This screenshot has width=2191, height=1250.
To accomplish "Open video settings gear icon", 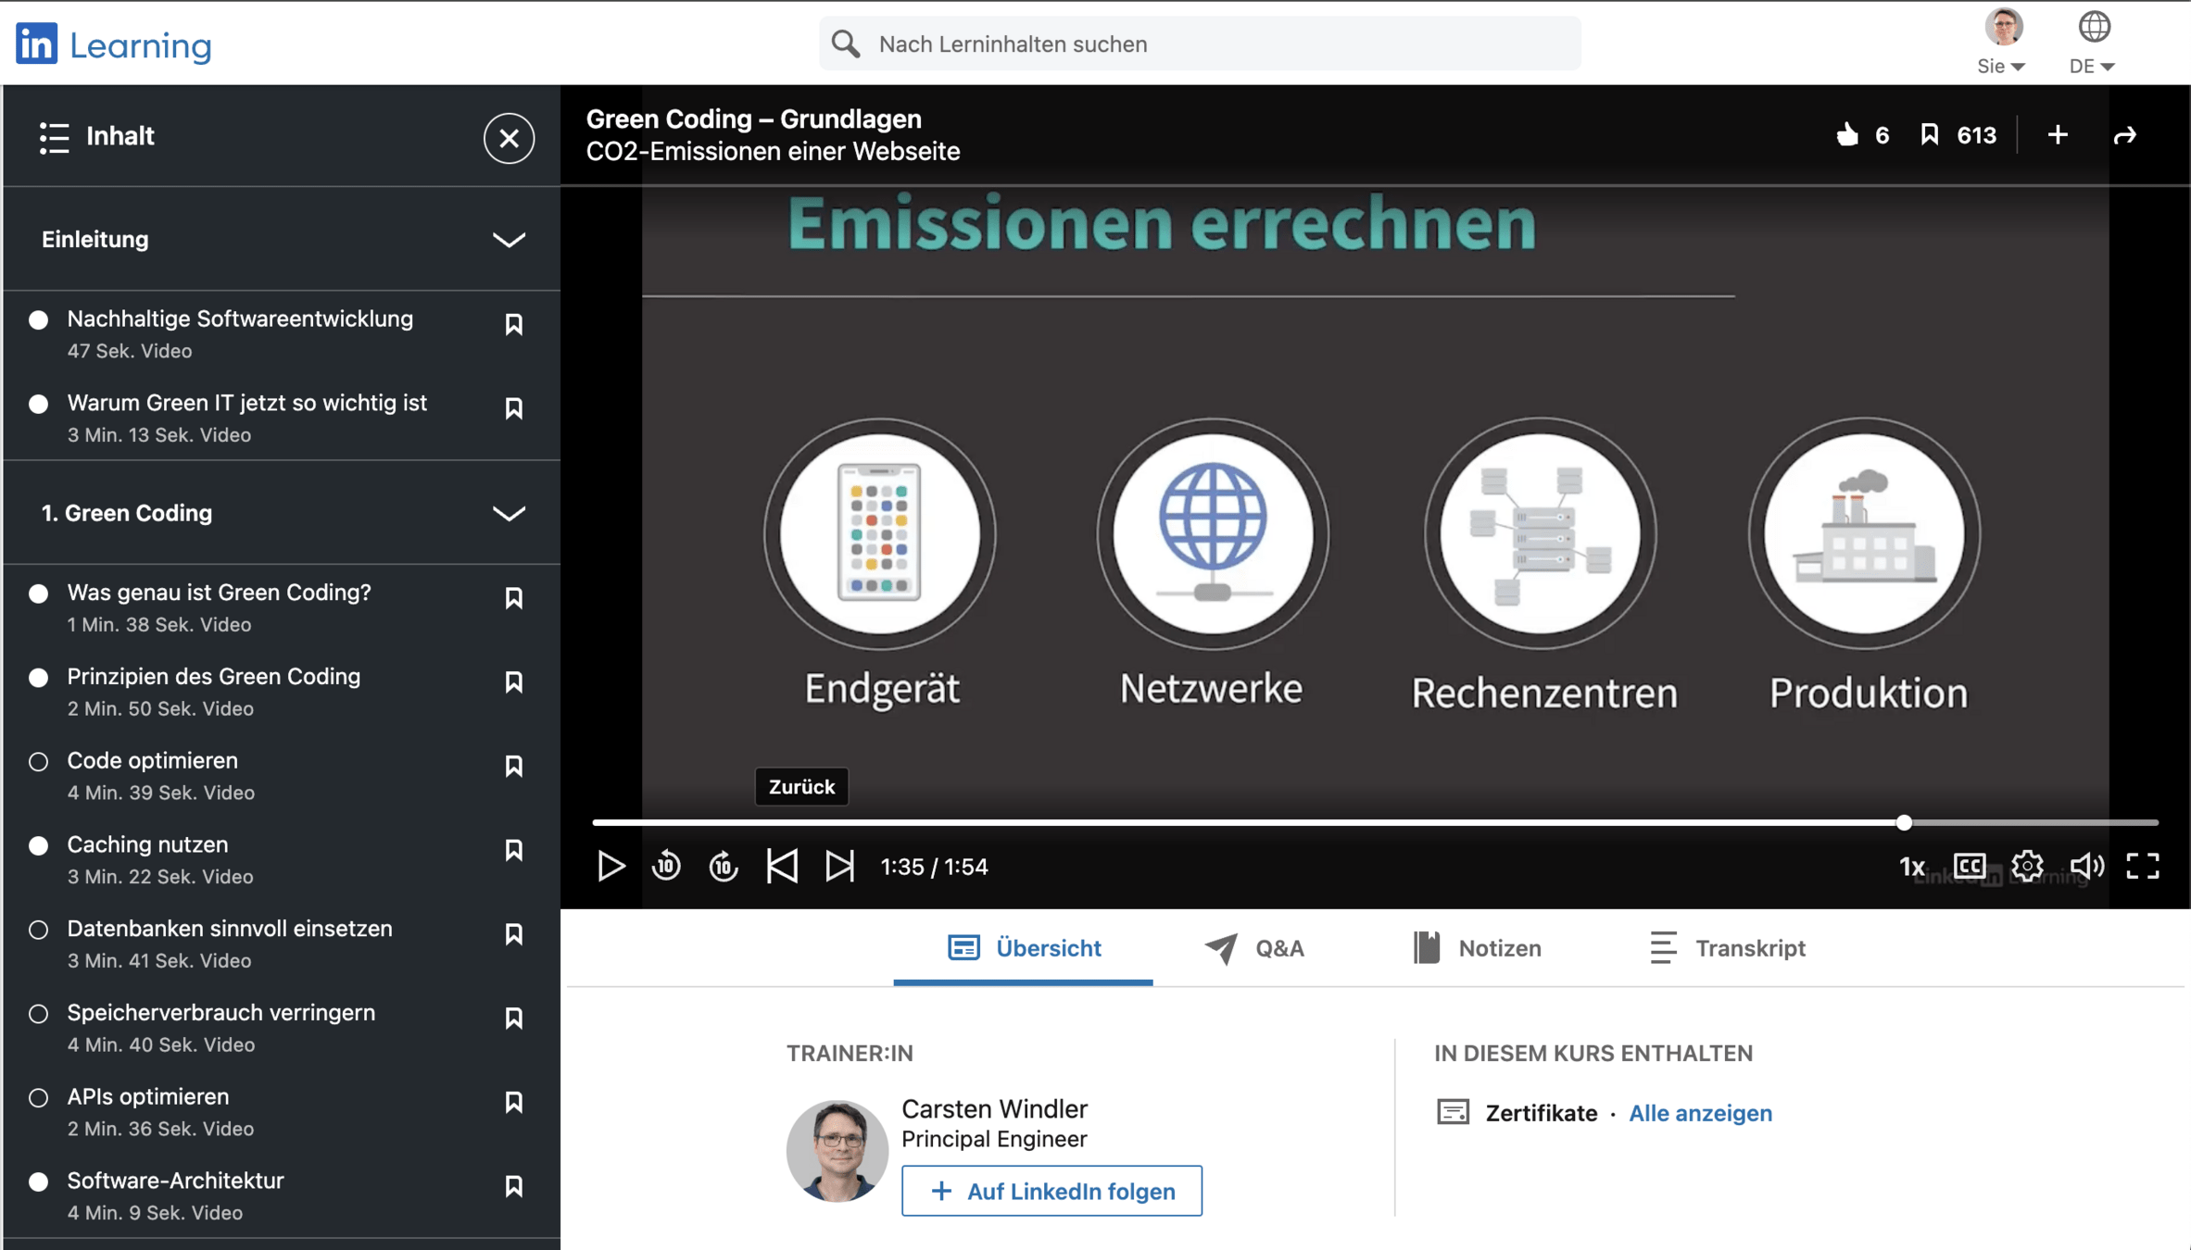I will [x=2027, y=867].
